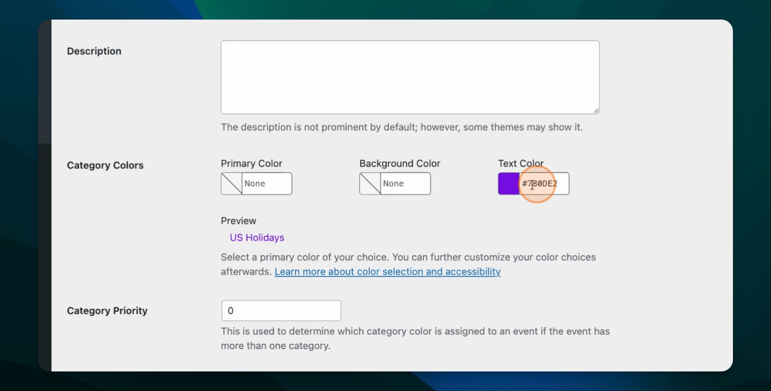
Task: Click the Category Priority number field
Action: point(282,311)
